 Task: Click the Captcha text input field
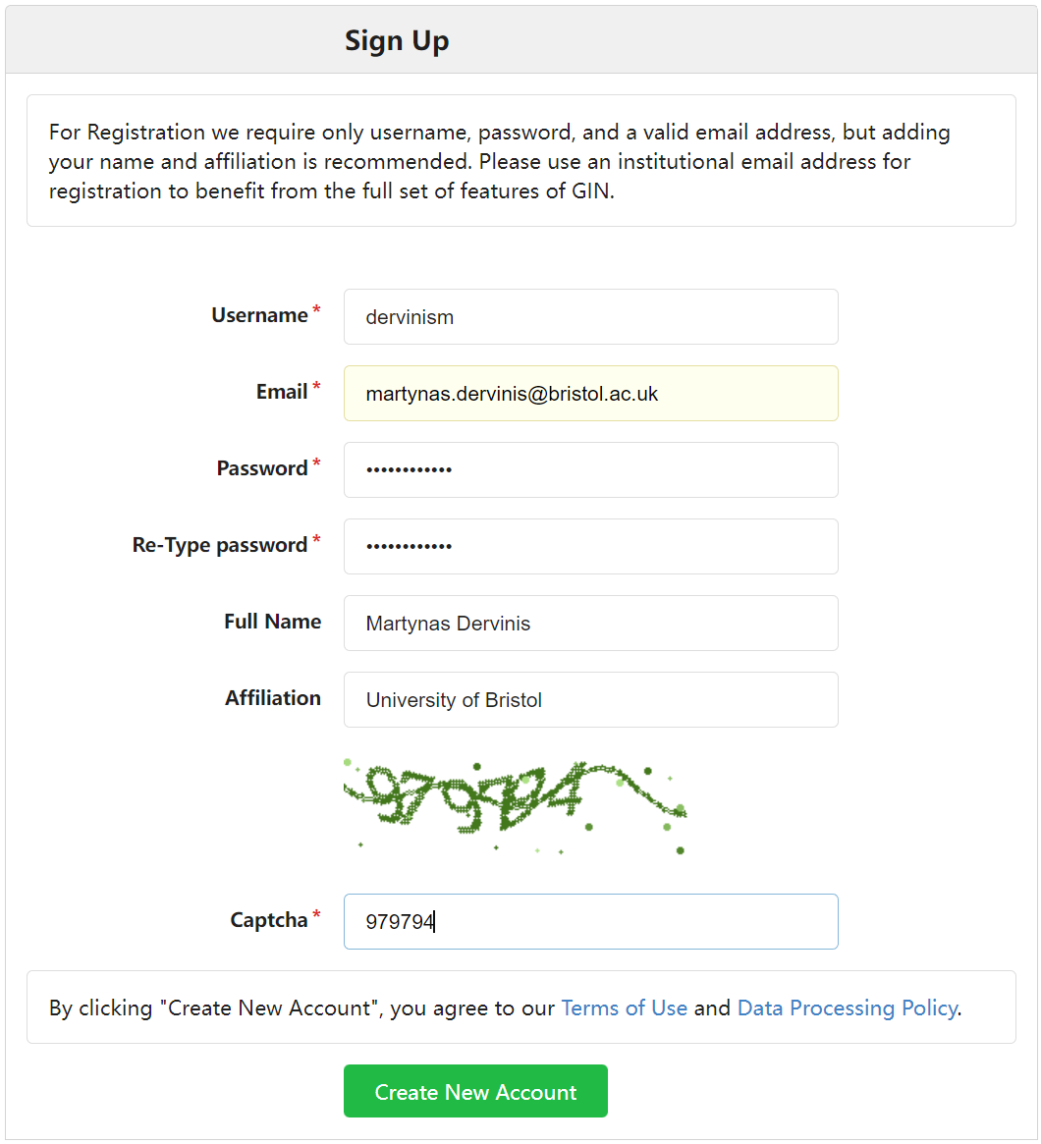tap(590, 921)
